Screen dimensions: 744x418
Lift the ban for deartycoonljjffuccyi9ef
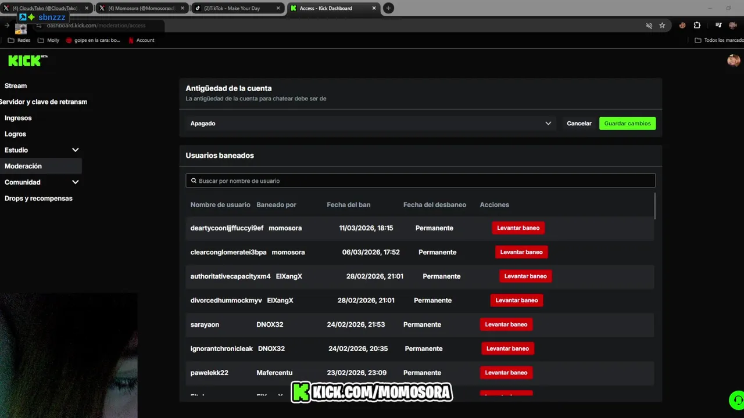pos(518,228)
